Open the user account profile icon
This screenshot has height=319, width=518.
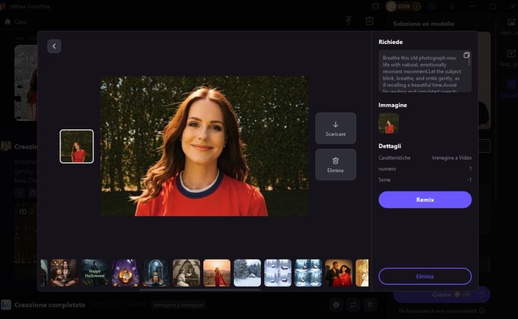tap(432, 6)
